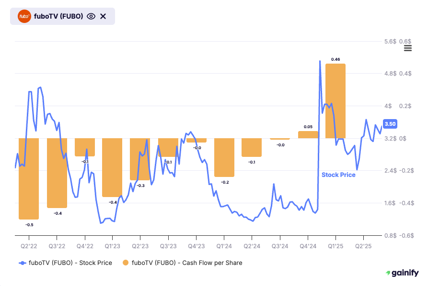
Task: Click the Q4'23 axis label
Action: [196, 246]
